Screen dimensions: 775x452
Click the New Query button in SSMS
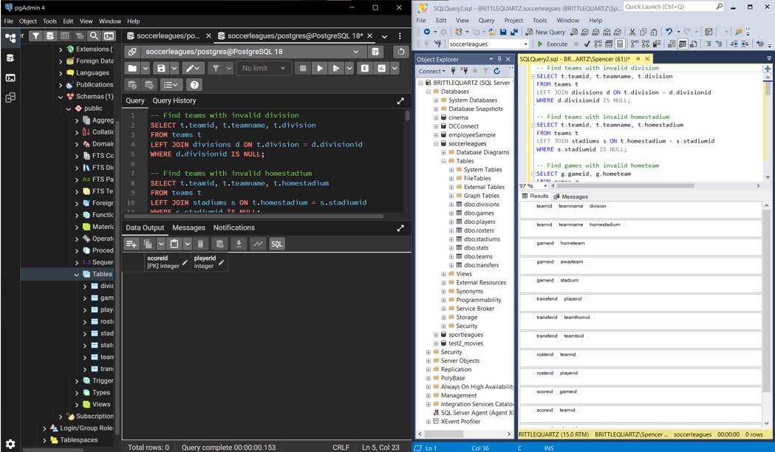[x=546, y=32]
